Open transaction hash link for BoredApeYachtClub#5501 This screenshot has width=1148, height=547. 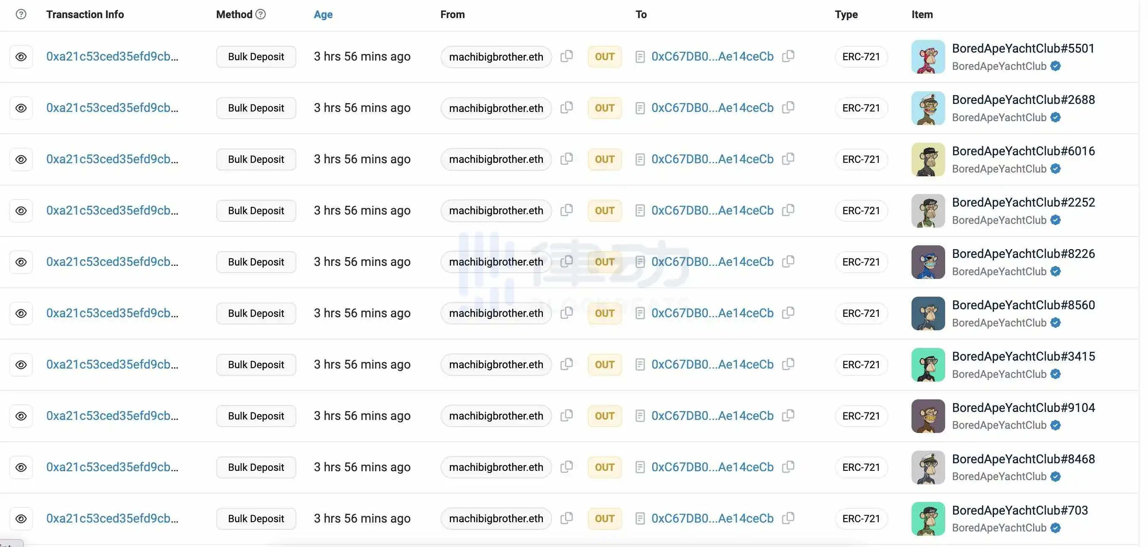coord(112,56)
